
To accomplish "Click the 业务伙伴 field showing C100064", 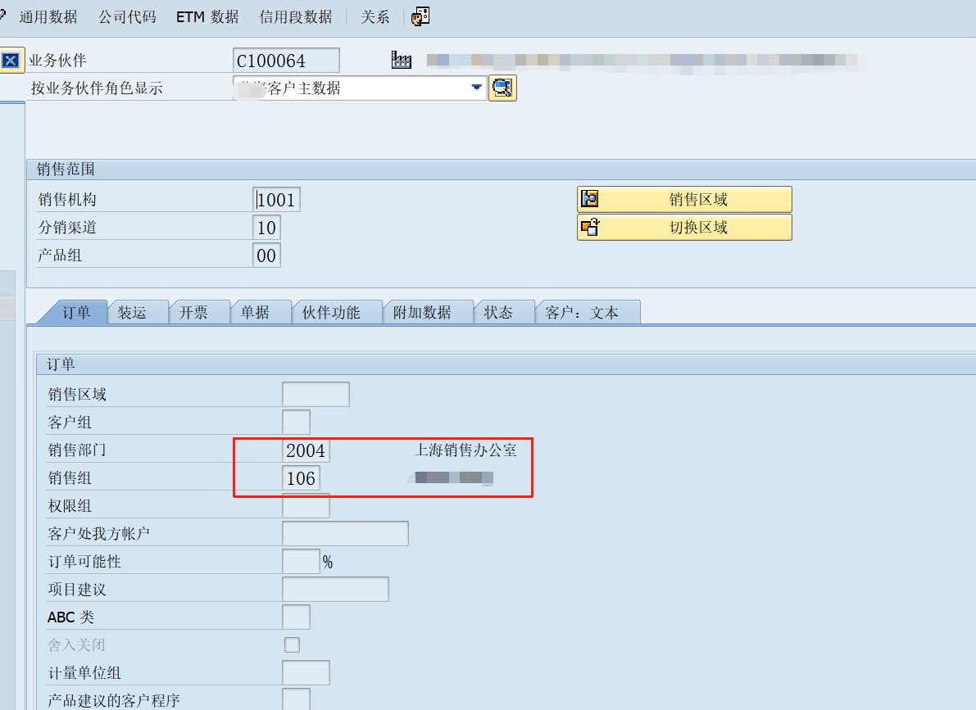I will point(286,61).
